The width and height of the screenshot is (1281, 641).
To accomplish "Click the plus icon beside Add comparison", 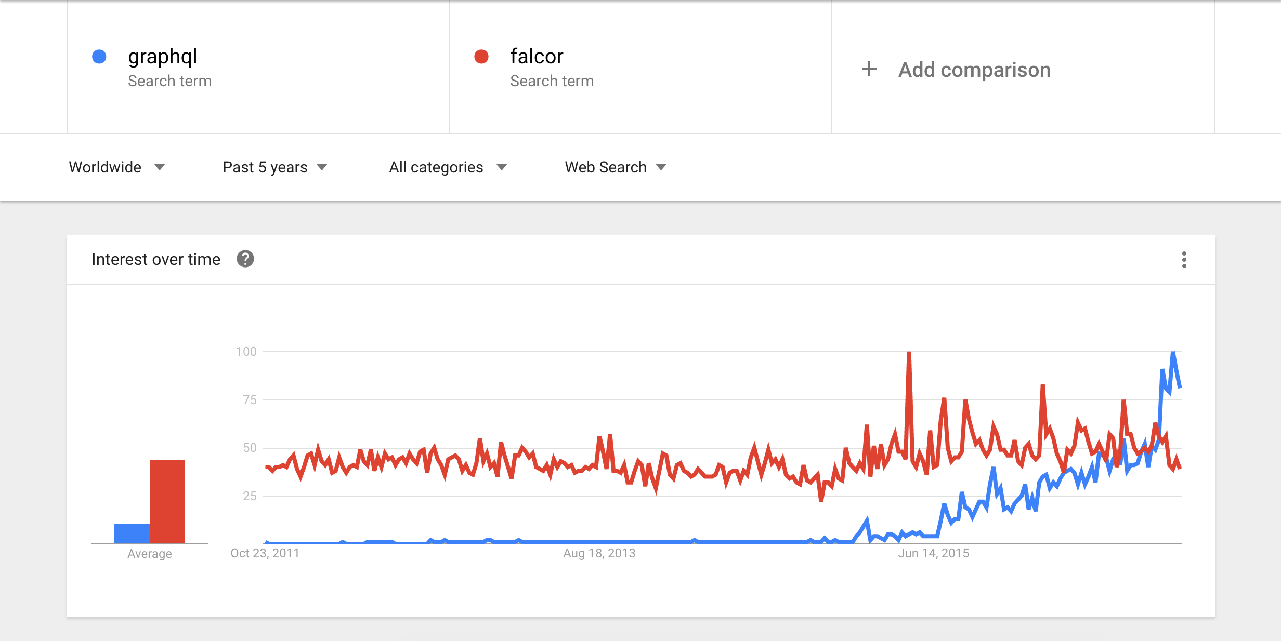I will [x=869, y=69].
